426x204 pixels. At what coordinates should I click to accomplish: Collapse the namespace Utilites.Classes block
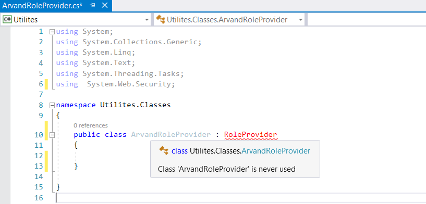point(52,105)
